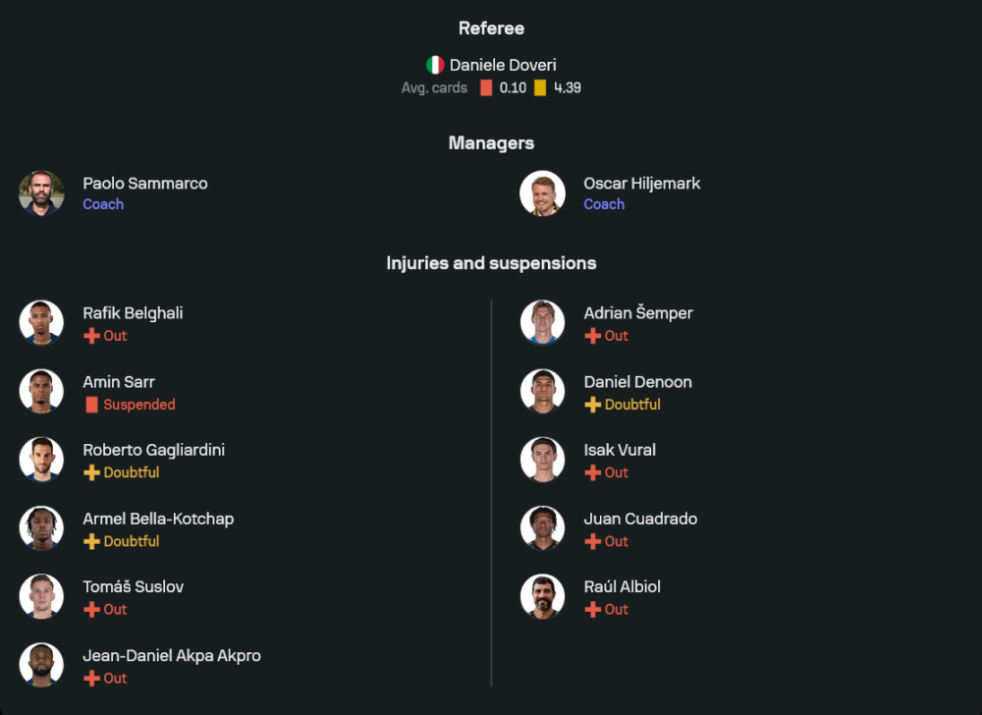Click the red card icon in Avg. cards
The image size is (982, 715).
pyautogui.click(x=486, y=88)
